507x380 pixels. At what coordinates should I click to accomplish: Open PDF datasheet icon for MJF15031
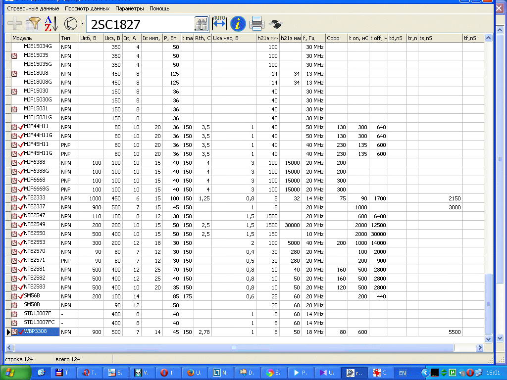coord(14,109)
